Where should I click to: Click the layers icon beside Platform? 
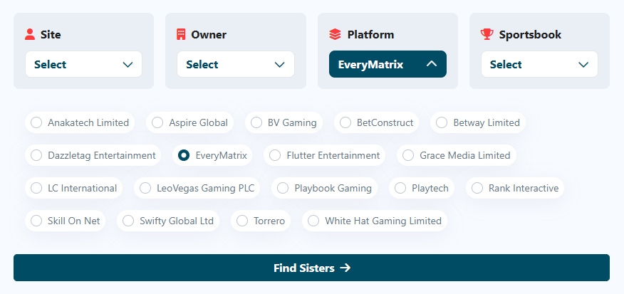335,34
